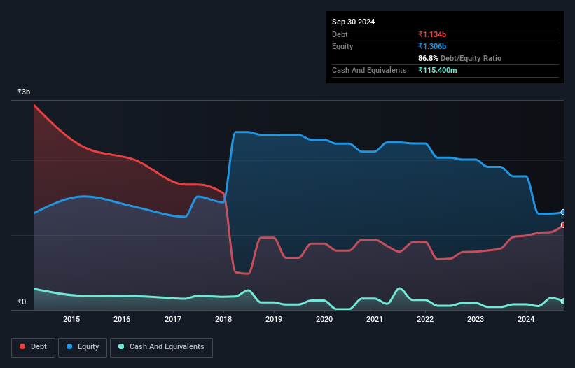Select the blue Equity endpoint marker
Screen dimensions: 575x368
(x=563, y=212)
